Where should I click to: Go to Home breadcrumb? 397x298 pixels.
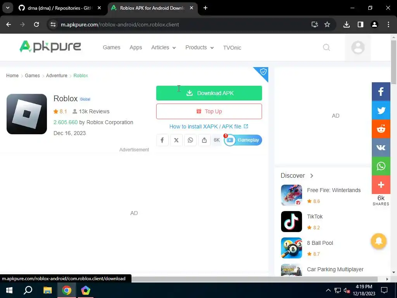point(12,76)
